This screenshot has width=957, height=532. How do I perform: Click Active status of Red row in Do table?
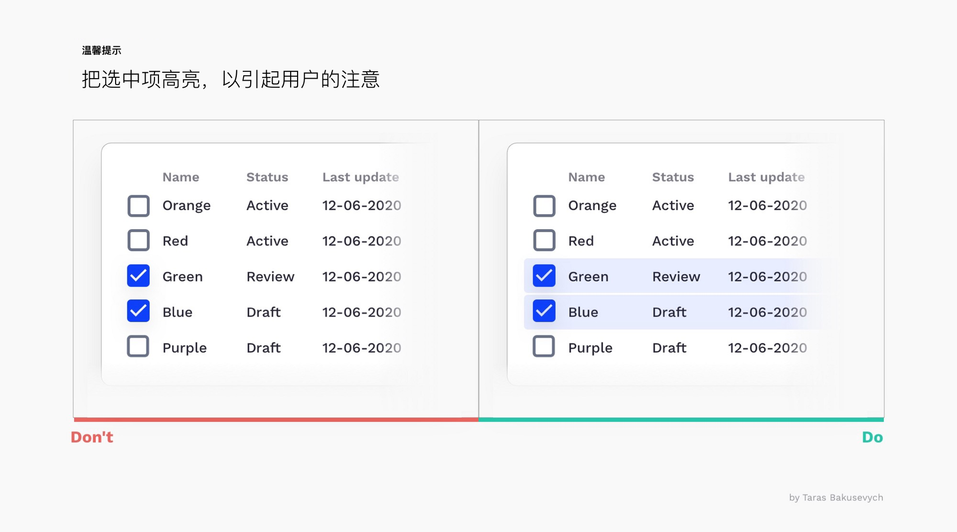(673, 241)
